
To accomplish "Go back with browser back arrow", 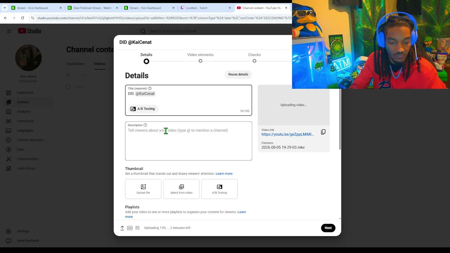I will coord(5,18).
